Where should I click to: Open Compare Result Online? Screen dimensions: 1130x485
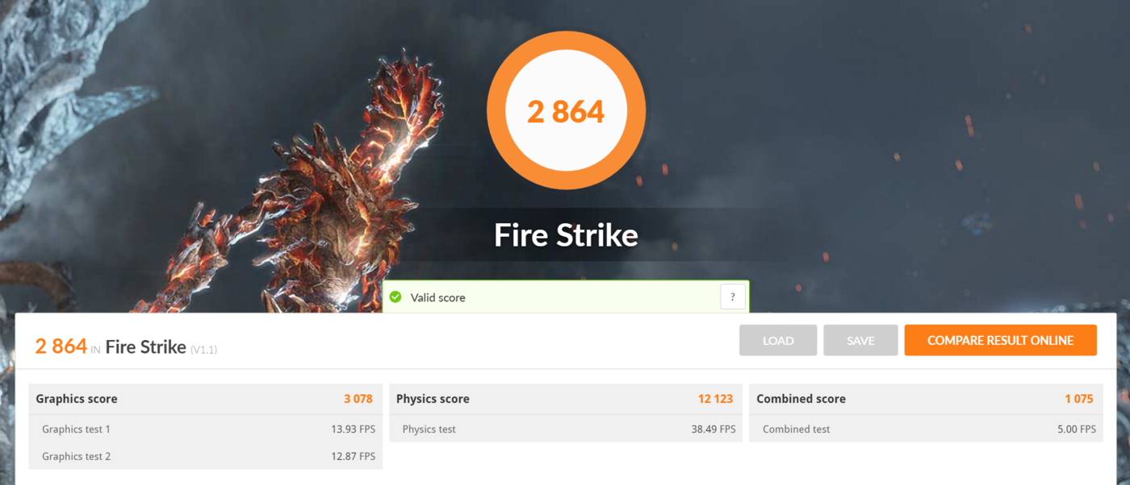tap(1000, 340)
